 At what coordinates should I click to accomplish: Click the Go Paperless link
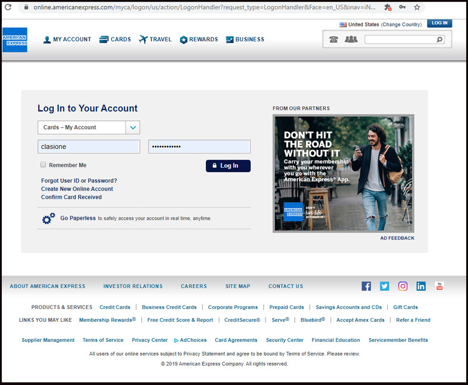78,218
